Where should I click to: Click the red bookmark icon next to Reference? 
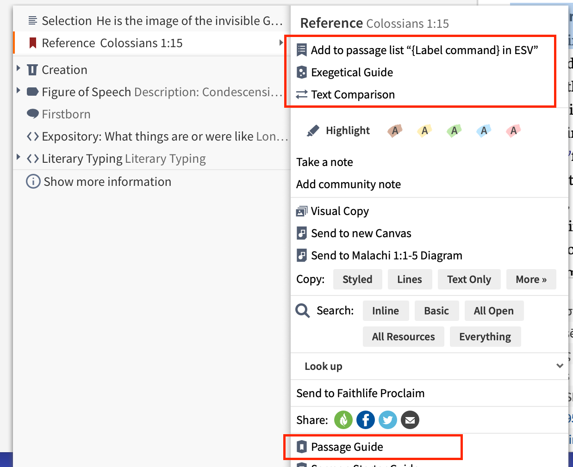click(33, 43)
